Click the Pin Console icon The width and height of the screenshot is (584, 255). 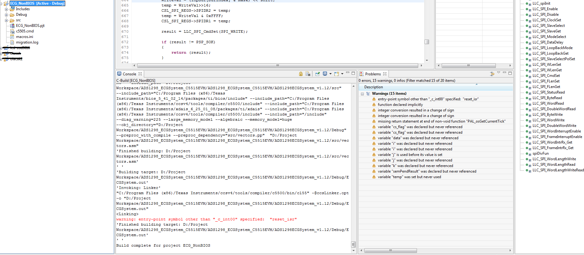click(317, 74)
